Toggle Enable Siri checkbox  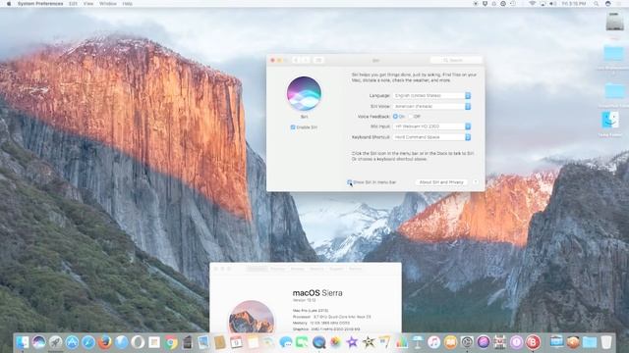pyautogui.click(x=293, y=127)
